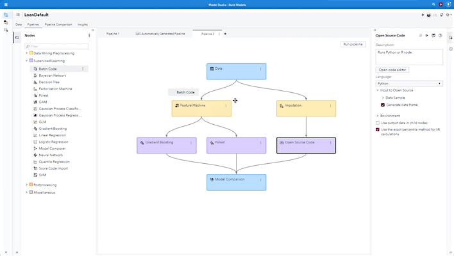Switch to the Data tab
This screenshot has height=256, width=454.
pyautogui.click(x=19, y=24)
